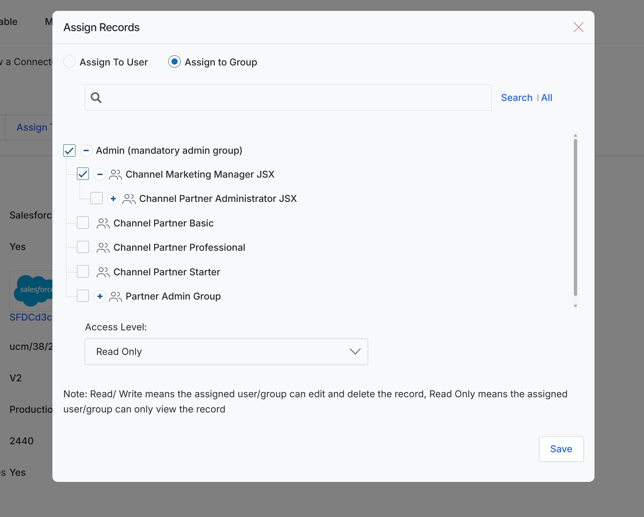This screenshot has height=517, width=644.
Task: Click the group search input field
Action: pos(288,98)
